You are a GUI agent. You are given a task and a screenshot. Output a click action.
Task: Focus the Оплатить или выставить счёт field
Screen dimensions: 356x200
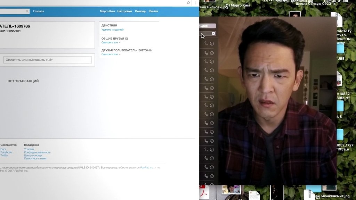48,60
